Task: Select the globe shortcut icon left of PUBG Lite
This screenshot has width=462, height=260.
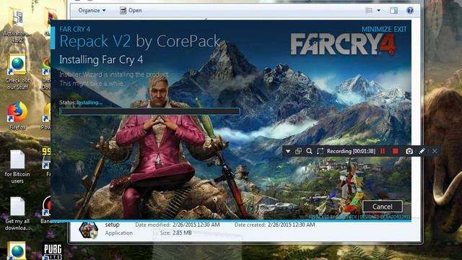Action: tap(17, 251)
